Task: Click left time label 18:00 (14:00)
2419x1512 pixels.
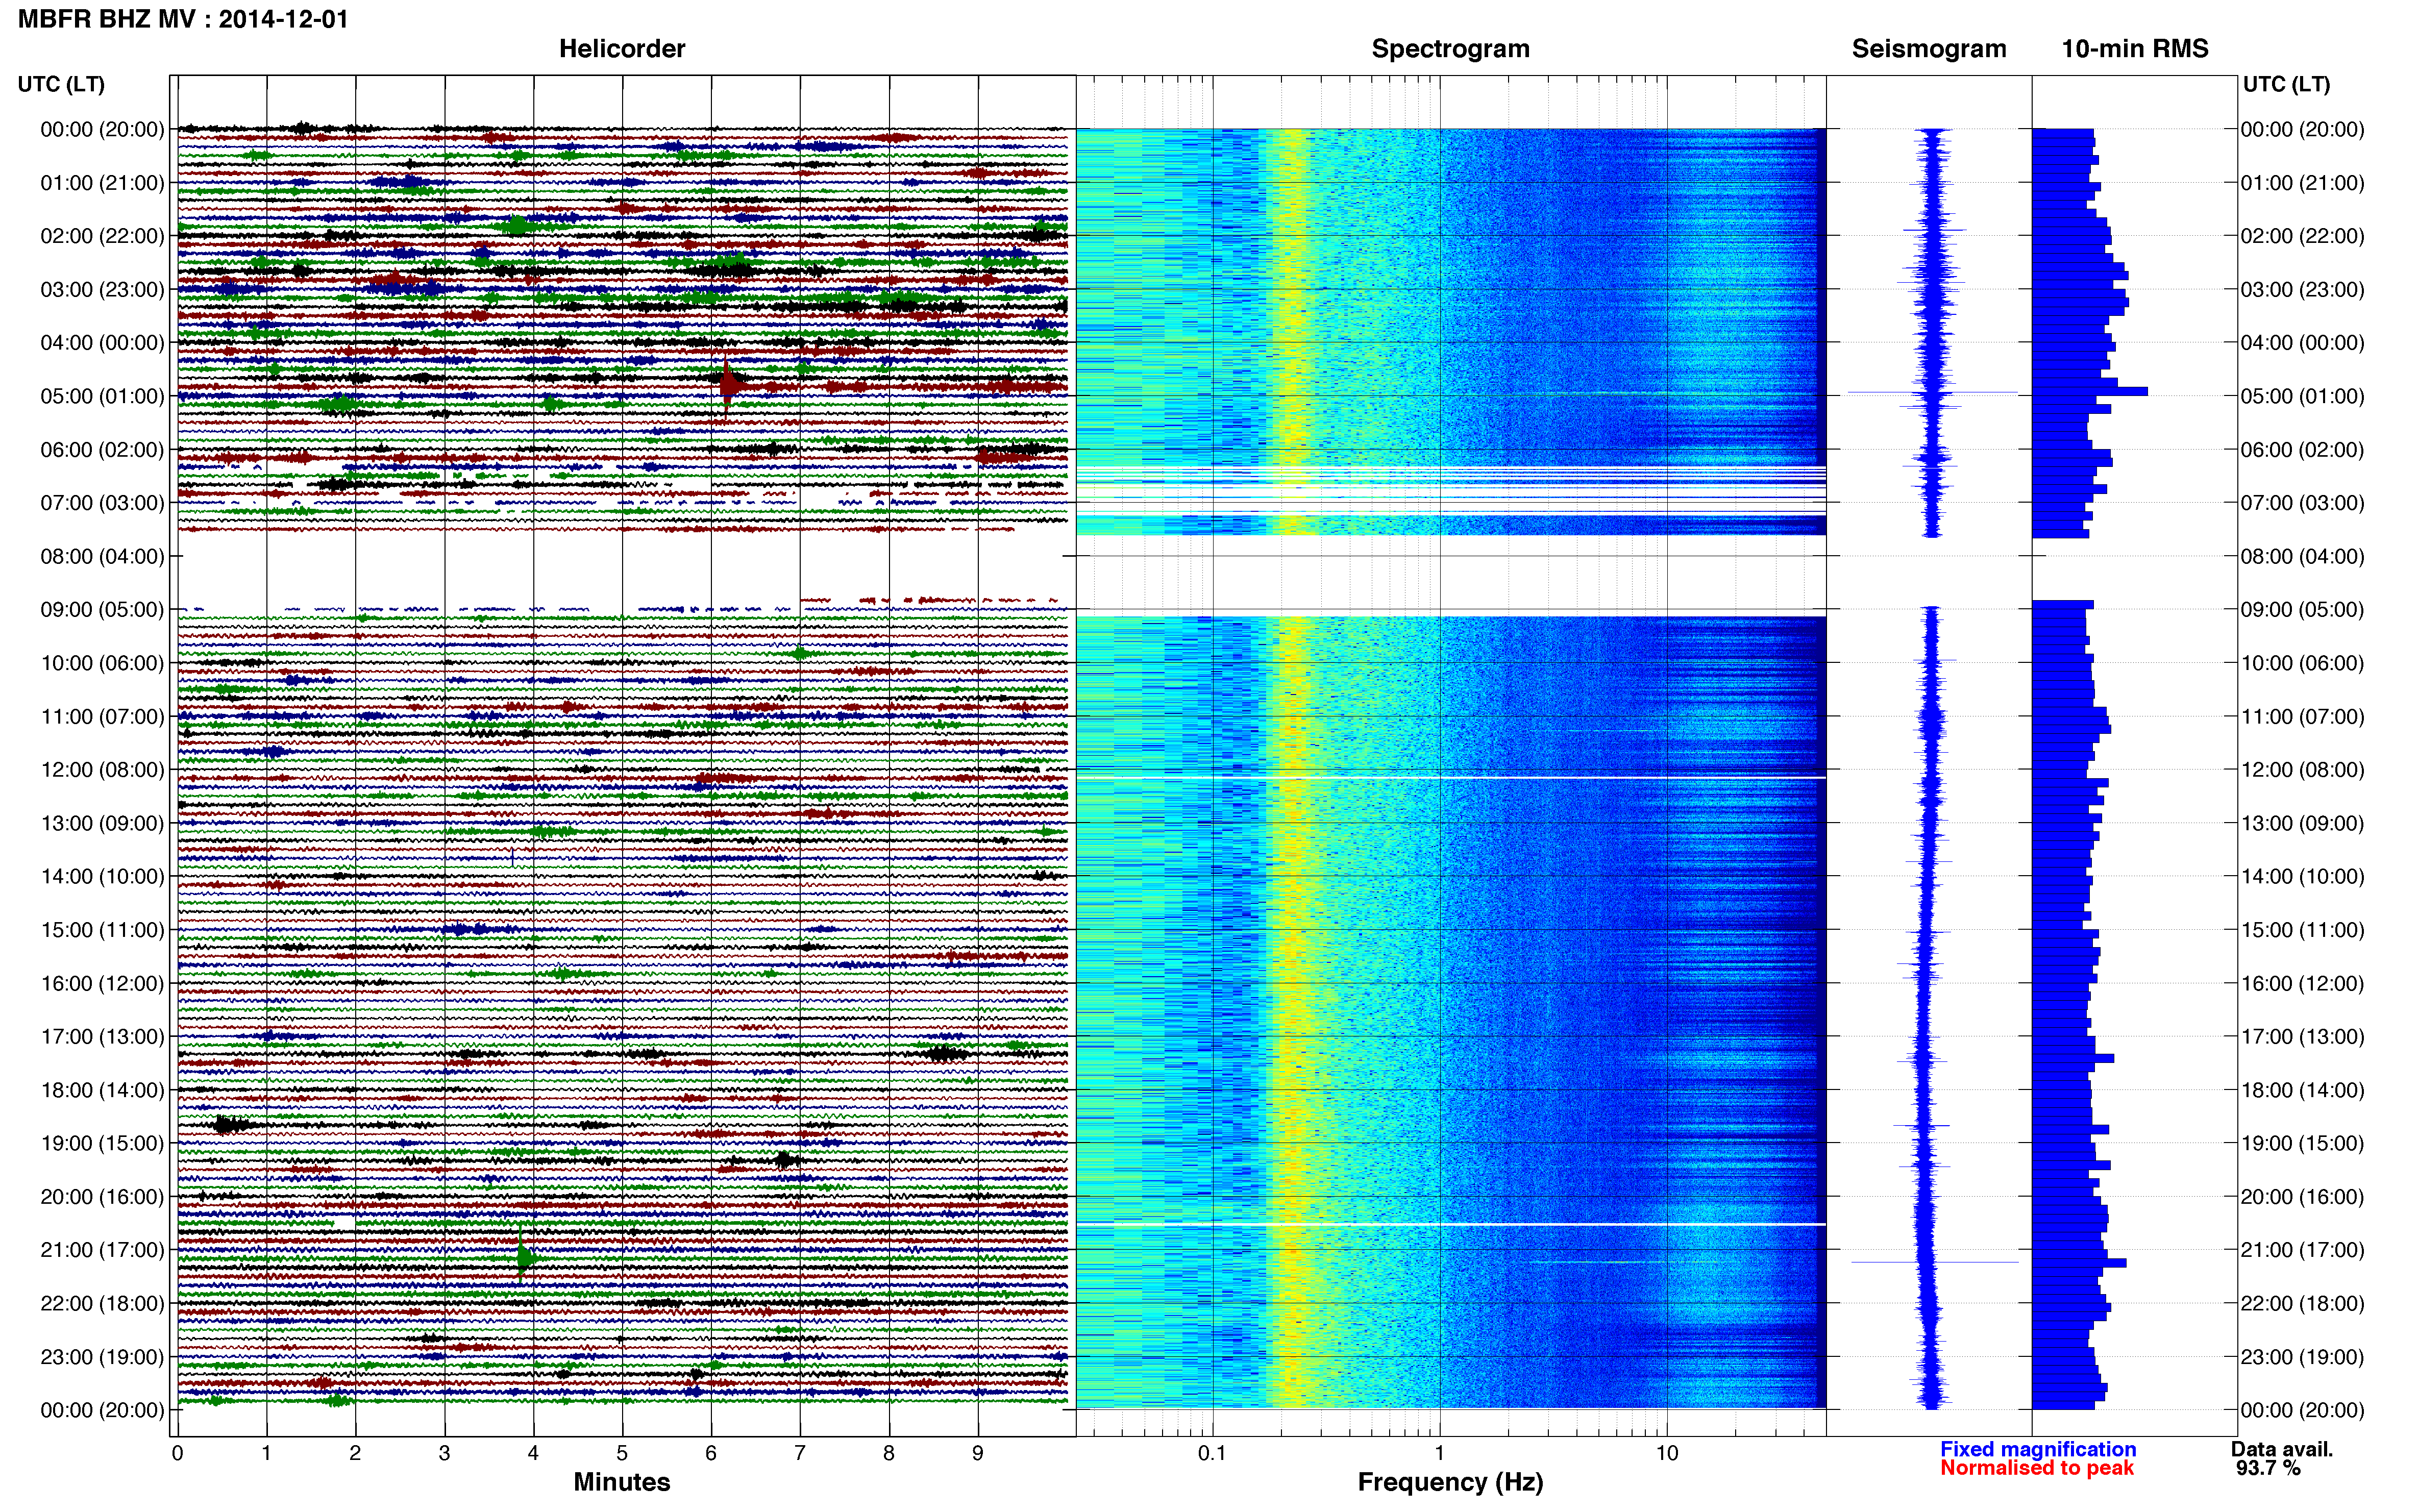Action: [x=102, y=1090]
